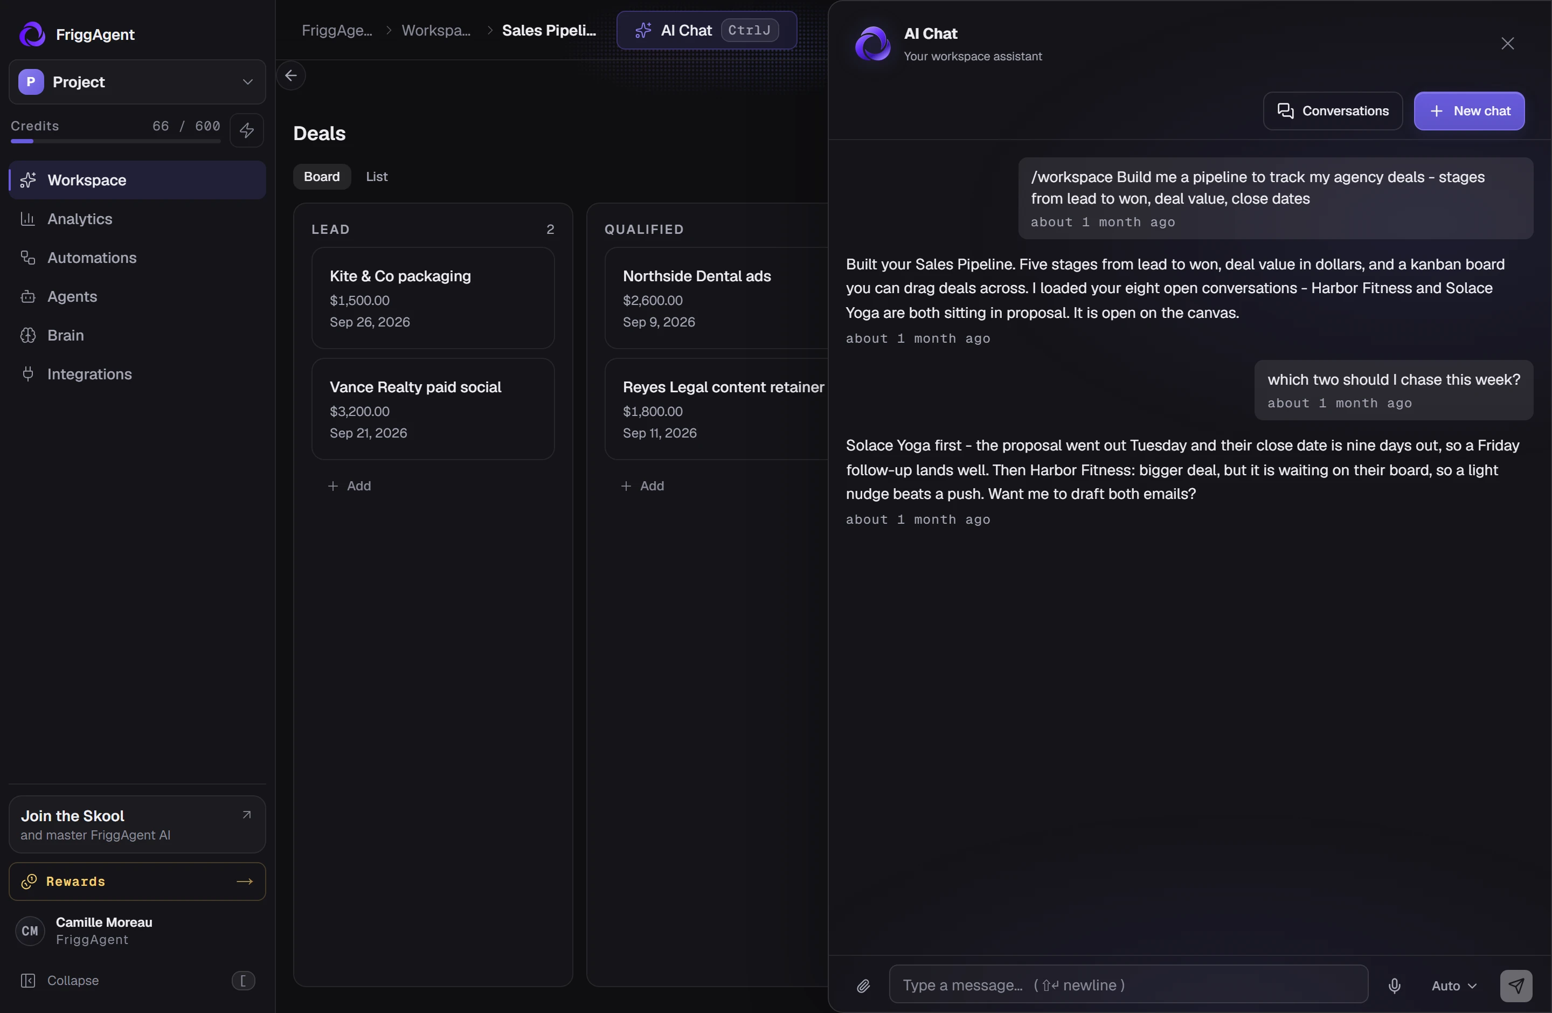1552x1013 pixels.
Task: Open Brain in the sidebar
Action: [137, 335]
